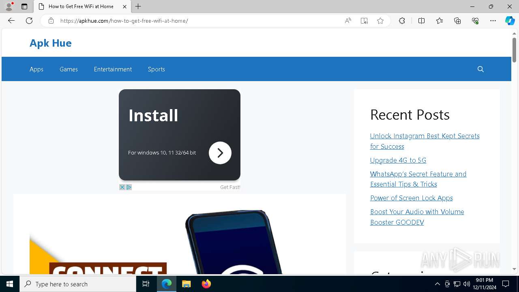Click the 'Recent Posts' heading
The height and width of the screenshot is (292, 519).
410,115
